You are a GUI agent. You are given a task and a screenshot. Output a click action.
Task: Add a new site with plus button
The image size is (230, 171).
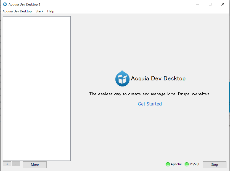[7, 164]
